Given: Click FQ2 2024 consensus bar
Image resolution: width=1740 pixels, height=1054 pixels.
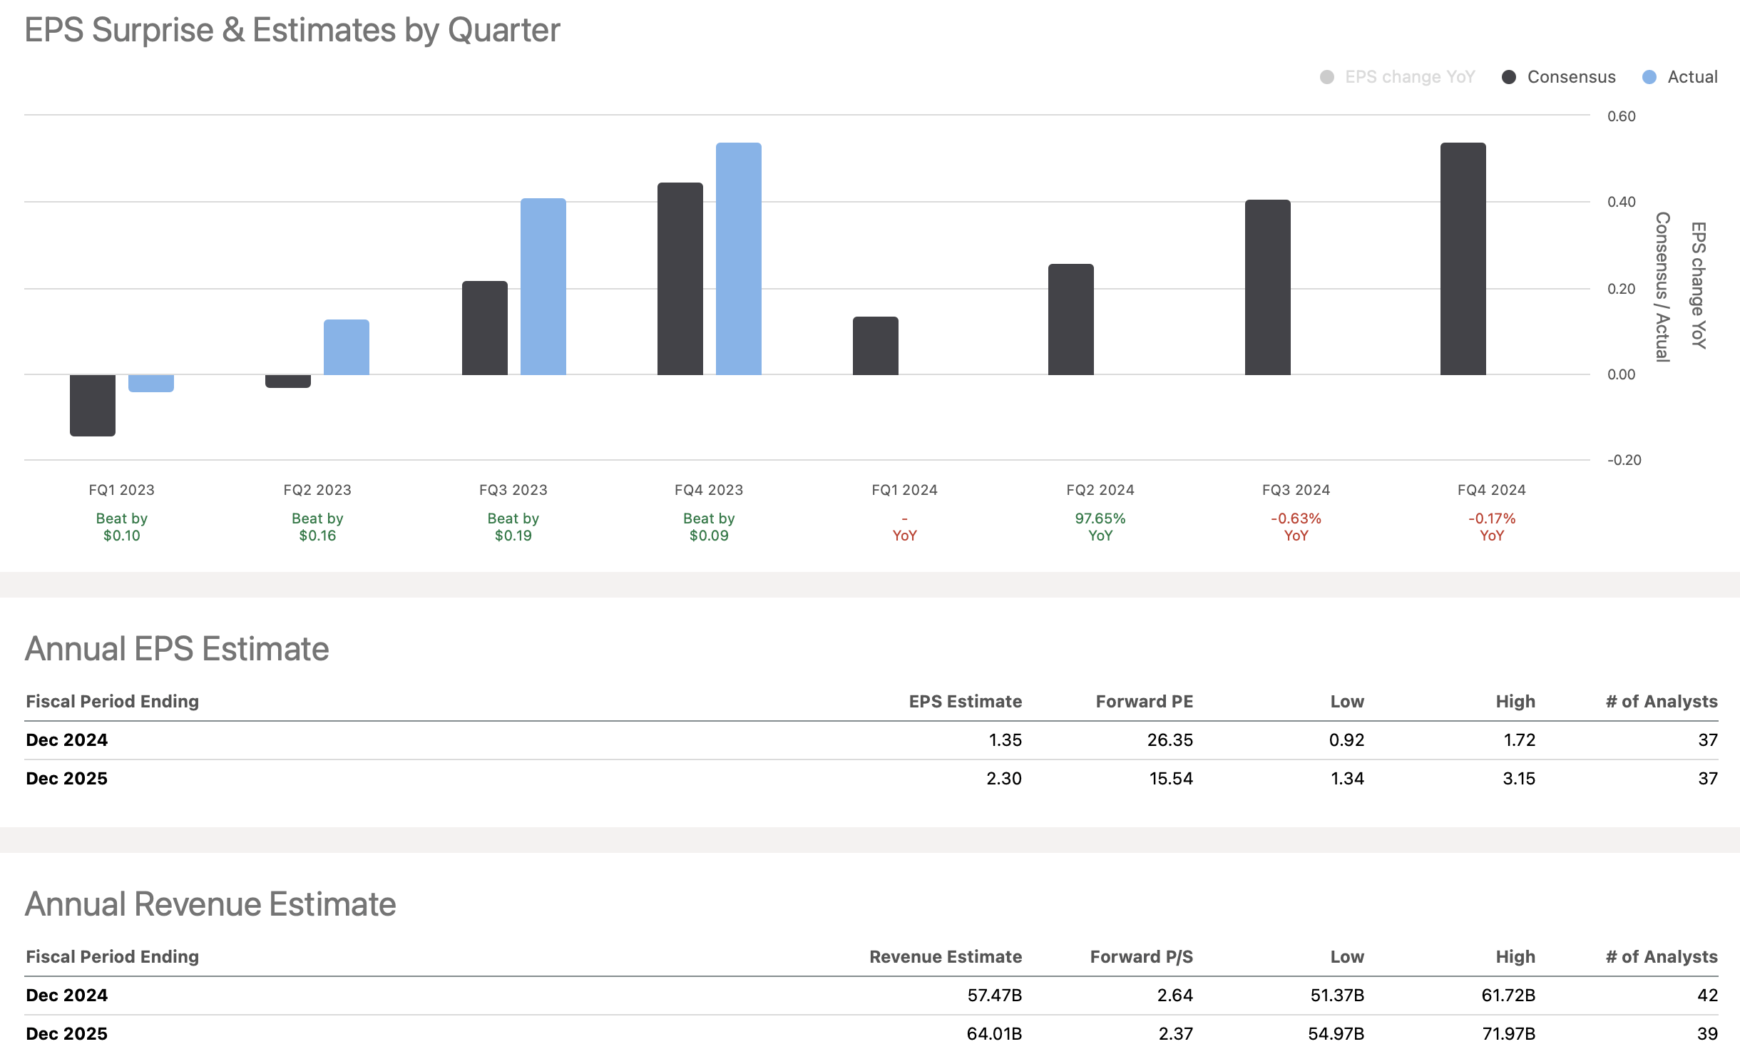Looking at the screenshot, I should [1071, 319].
